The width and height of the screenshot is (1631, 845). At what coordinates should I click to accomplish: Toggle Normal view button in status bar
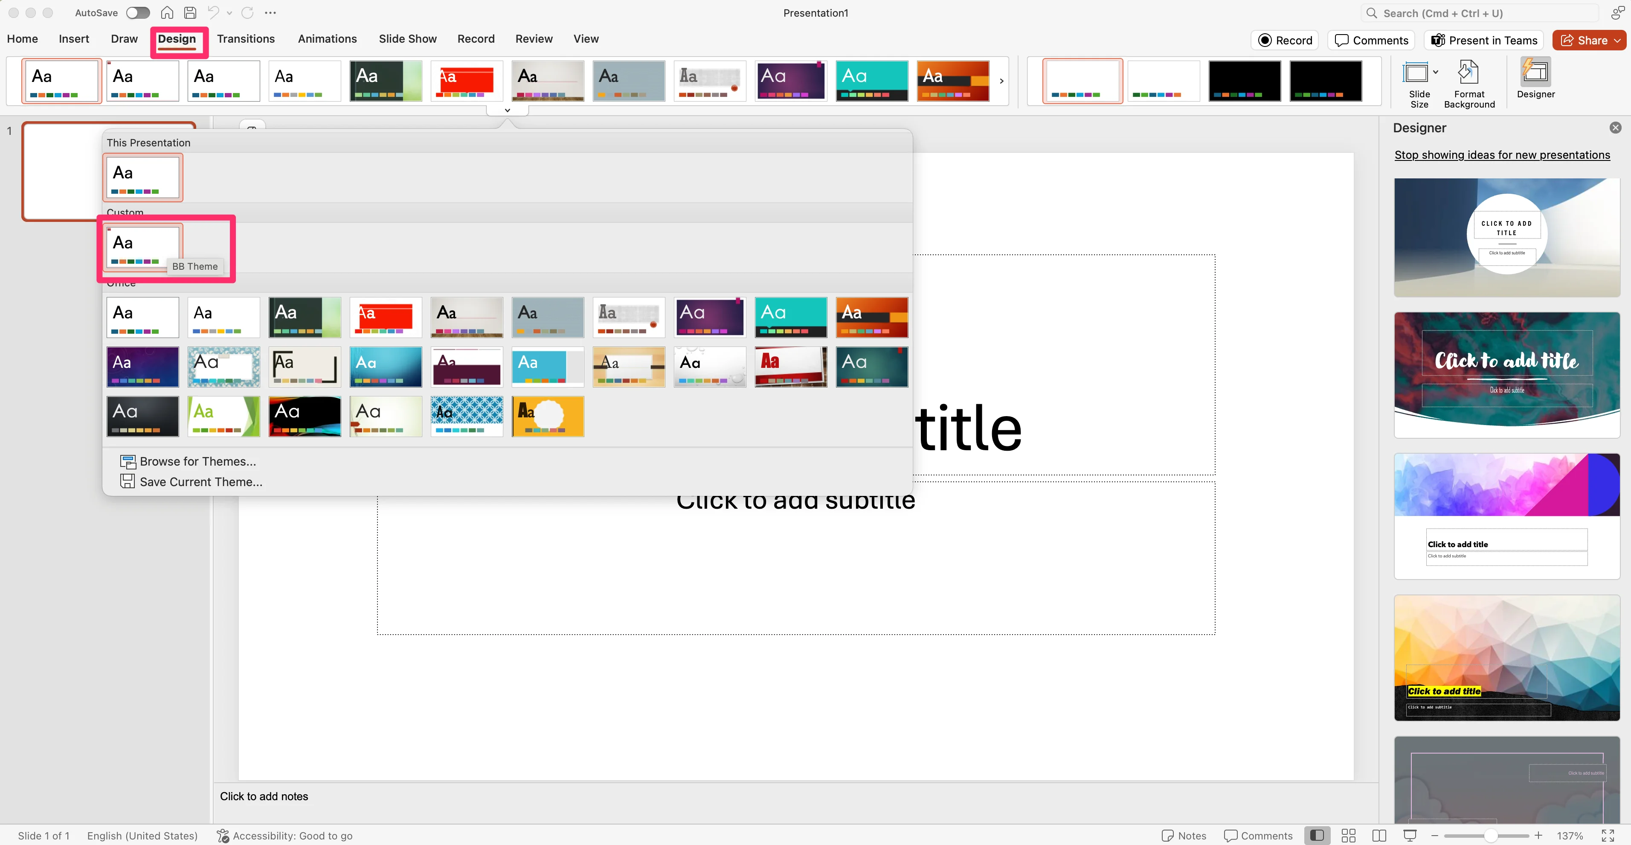[x=1317, y=836]
